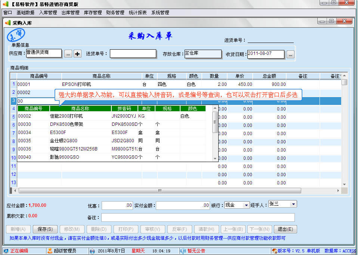Click the 采购入库 window title icon
The image size is (358, 255).
8,22
